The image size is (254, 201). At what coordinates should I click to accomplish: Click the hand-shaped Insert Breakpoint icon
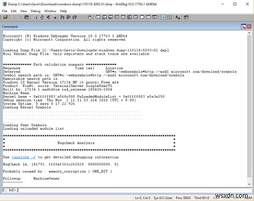pyautogui.click(x=89, y=17)
